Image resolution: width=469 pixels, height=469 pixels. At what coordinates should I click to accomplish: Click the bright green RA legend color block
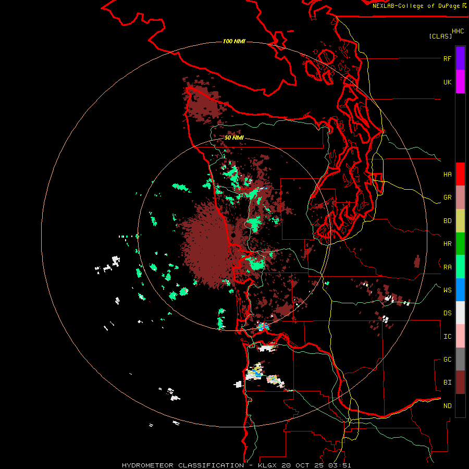pyautogui.click(x=460, y=267)
